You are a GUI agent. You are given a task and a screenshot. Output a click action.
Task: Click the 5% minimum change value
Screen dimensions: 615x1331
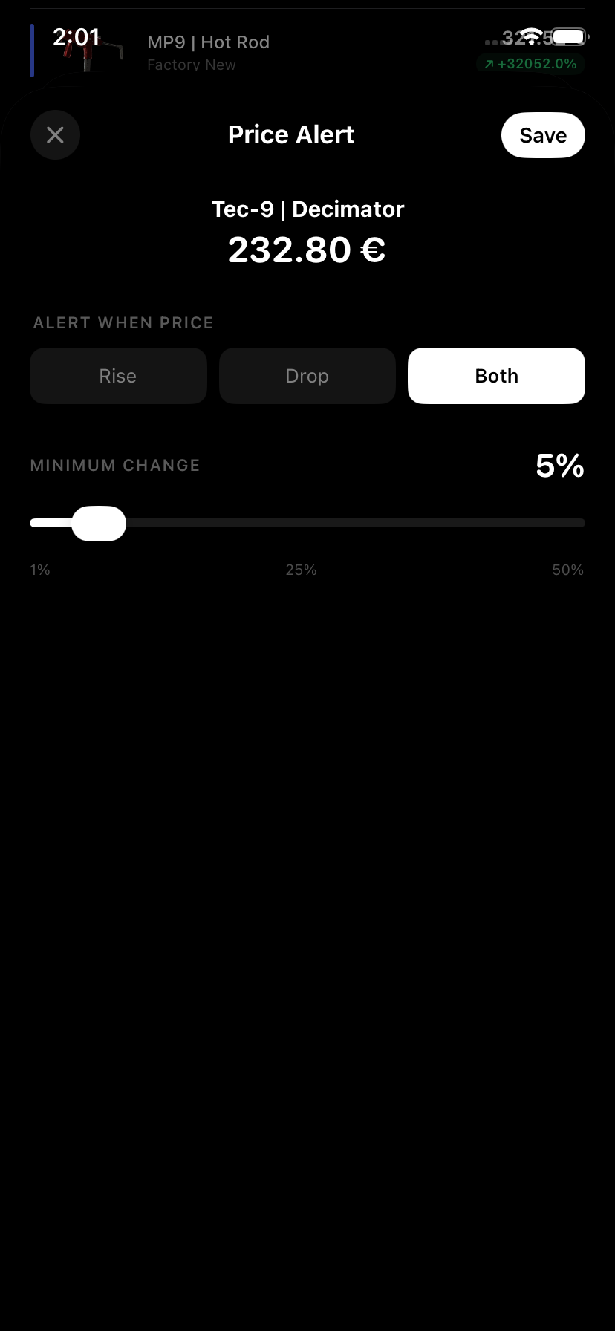point(559,466)
